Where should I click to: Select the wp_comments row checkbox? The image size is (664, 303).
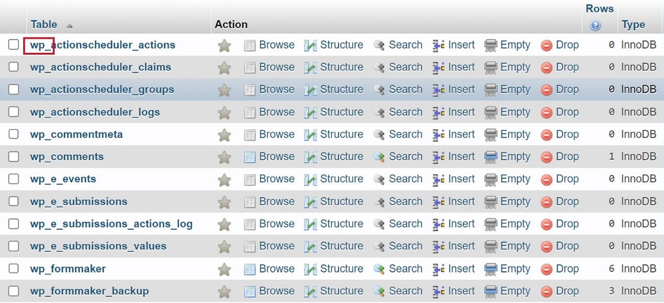[x=13, y=156]
